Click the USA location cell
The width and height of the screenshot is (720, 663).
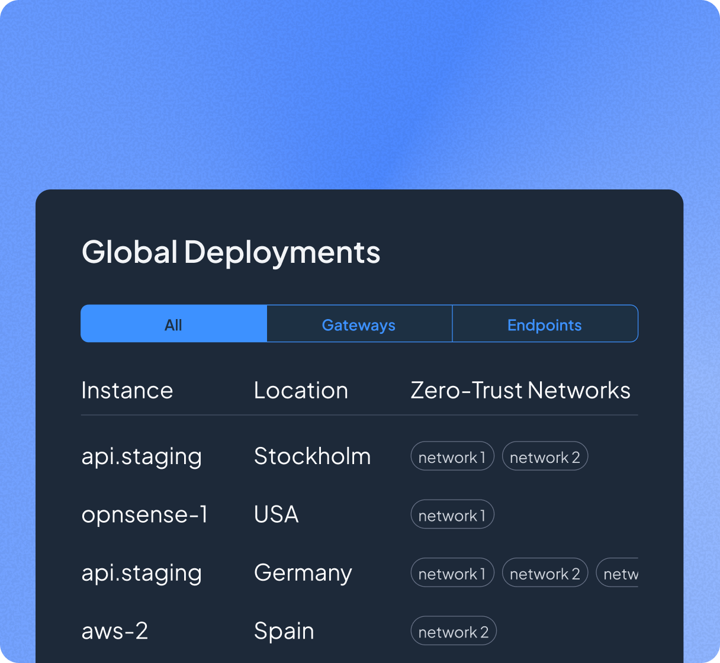click(276, 514)
